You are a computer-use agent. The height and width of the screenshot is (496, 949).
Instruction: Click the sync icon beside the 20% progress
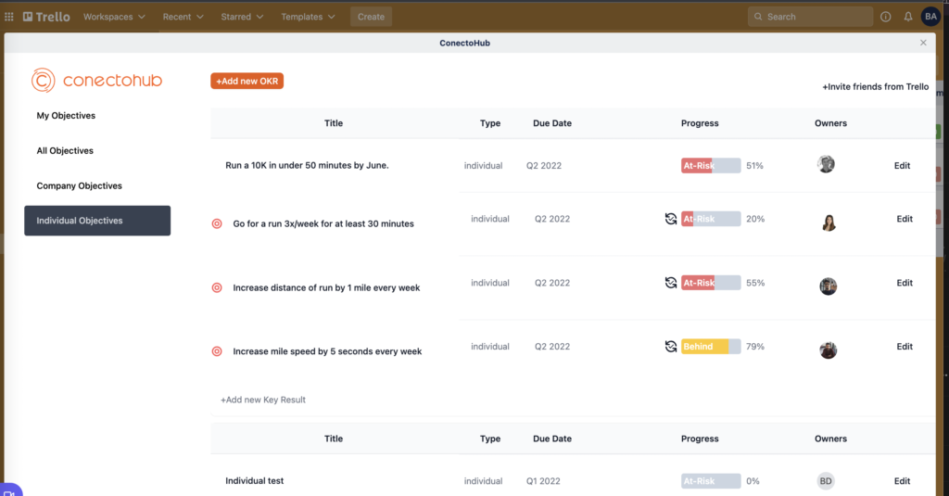pyautogui.click(x=671, y=219)
